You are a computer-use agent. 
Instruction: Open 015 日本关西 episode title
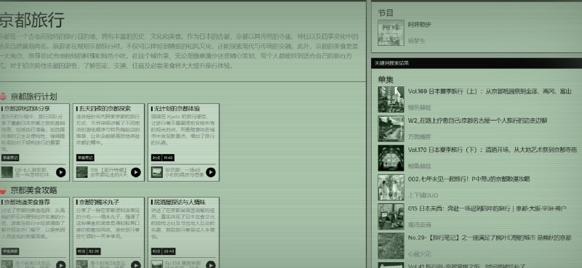click(x=487, y=208)
